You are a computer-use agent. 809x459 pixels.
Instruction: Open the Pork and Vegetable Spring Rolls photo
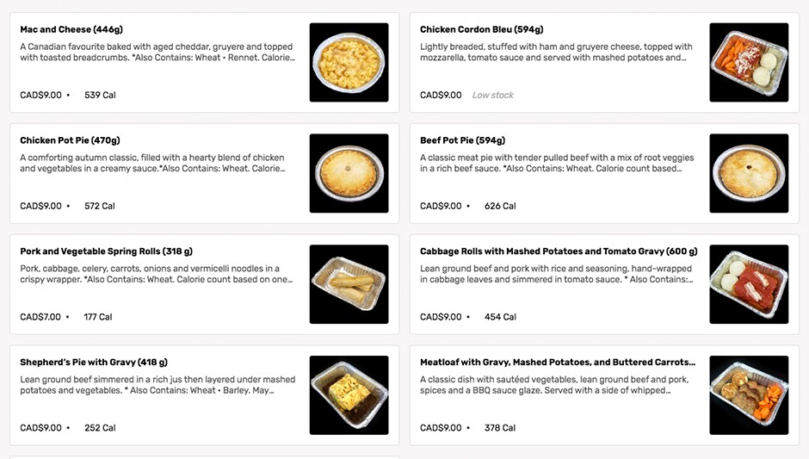point(349,284)
